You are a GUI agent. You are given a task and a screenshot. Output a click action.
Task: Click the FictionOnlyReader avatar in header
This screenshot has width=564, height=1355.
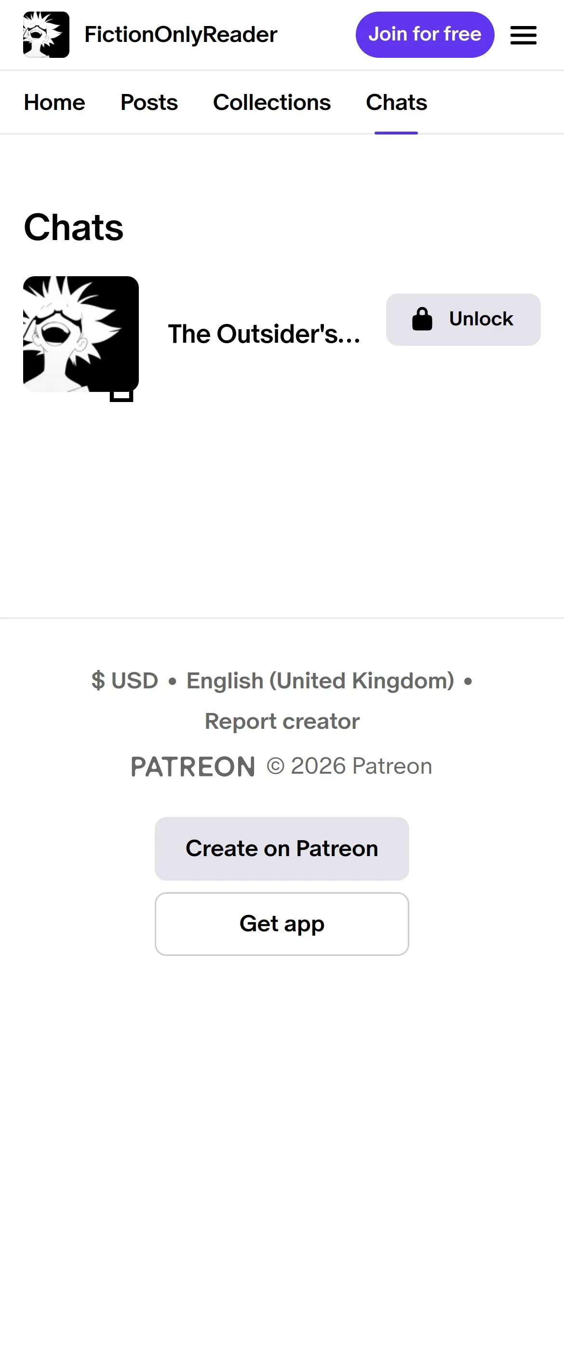point(46,35)
